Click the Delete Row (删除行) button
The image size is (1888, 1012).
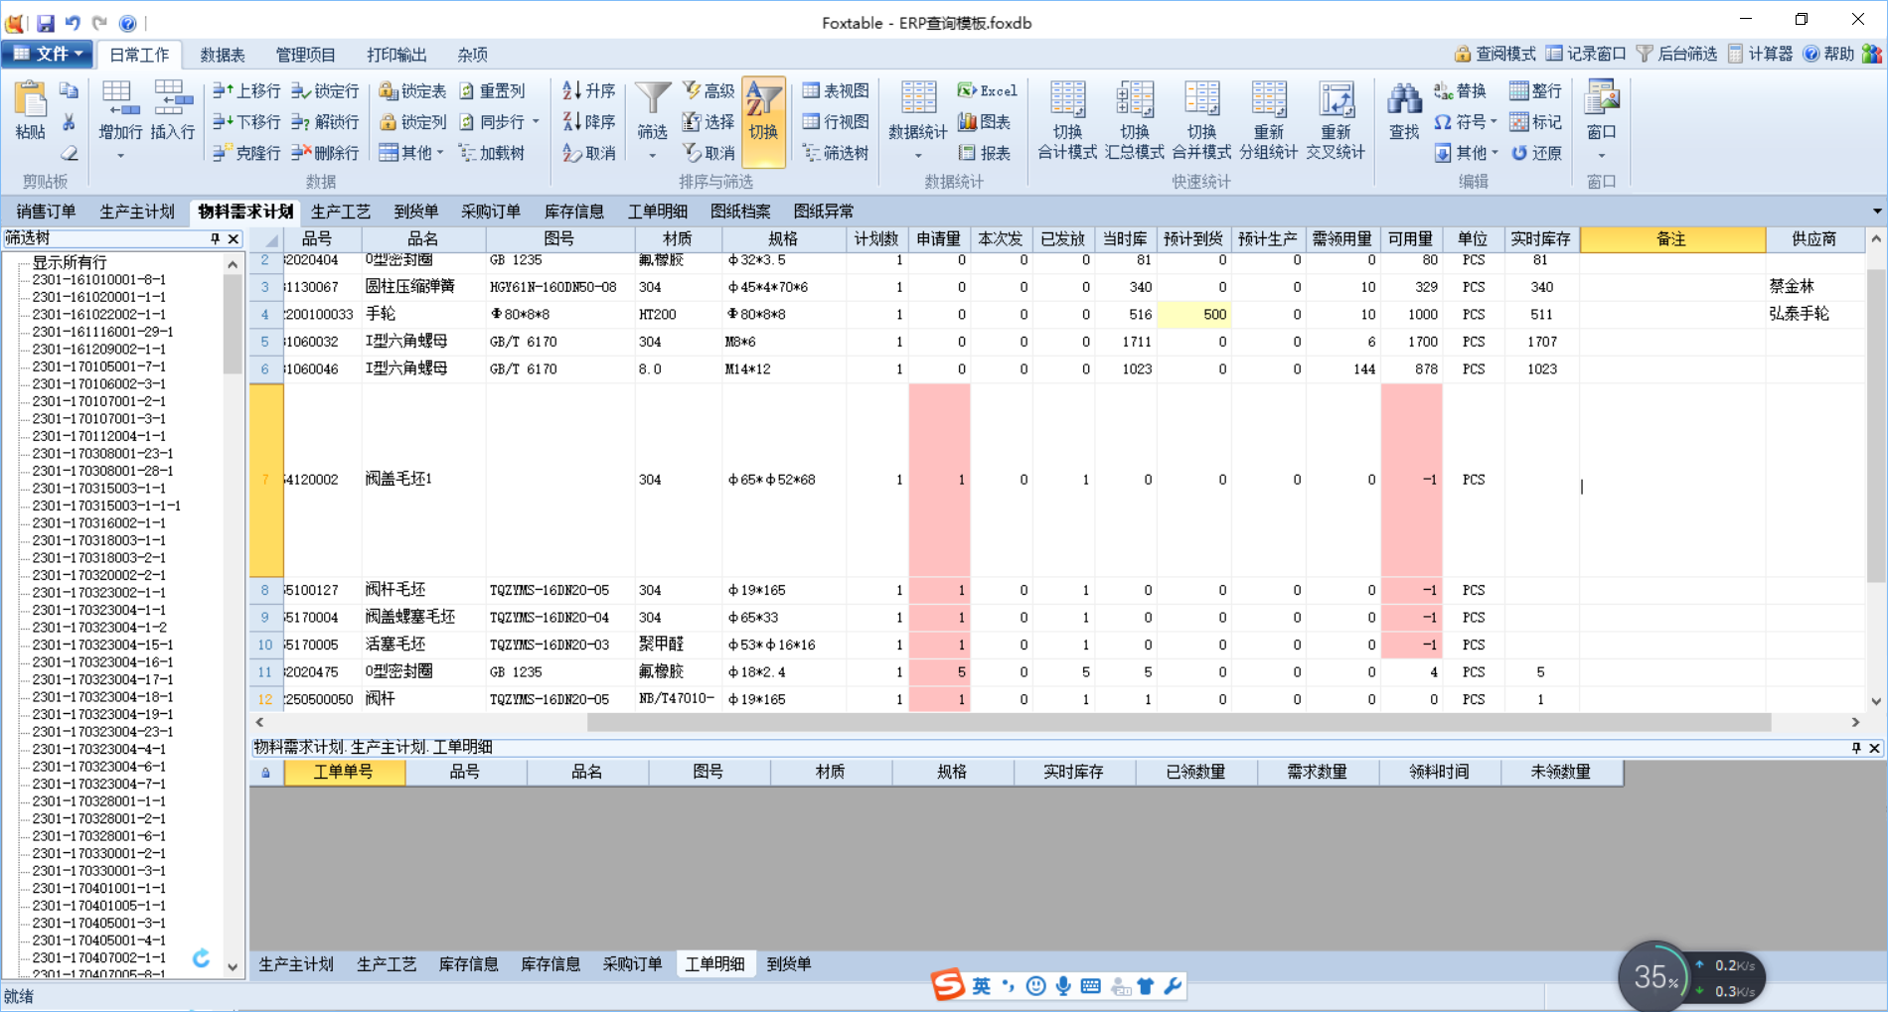(325, 153)
